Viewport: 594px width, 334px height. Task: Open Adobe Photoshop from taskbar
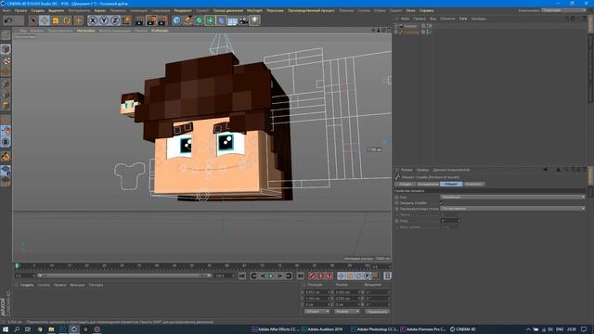point(374,329)
